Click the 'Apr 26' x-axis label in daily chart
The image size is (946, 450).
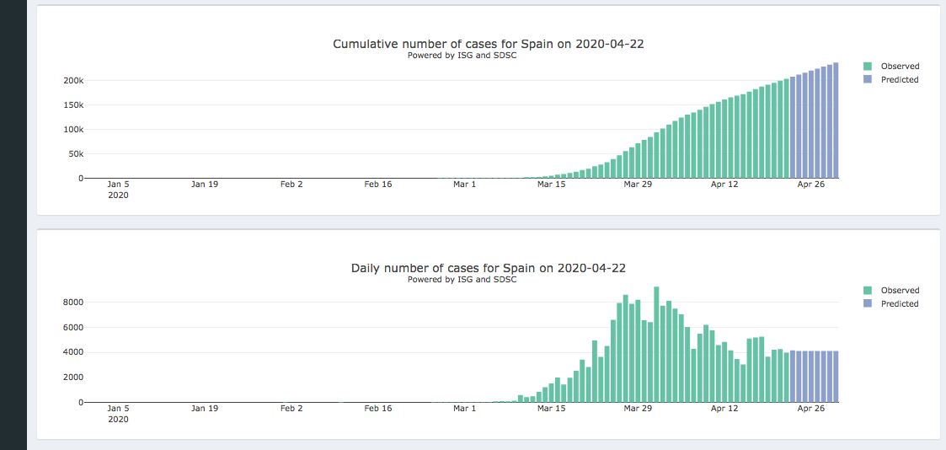[810, 409]
